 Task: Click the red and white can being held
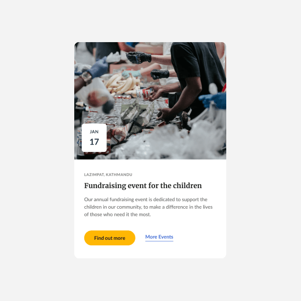click(143, 94)
